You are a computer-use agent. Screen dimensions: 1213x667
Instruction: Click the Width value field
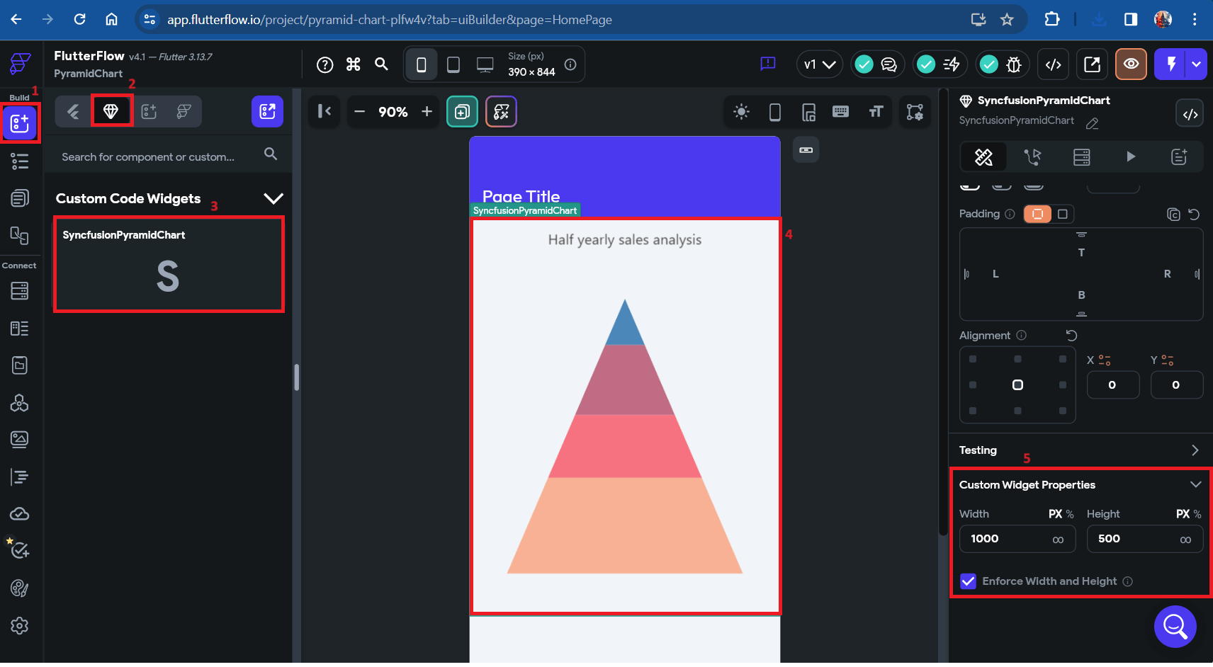(x=1017, y=539)
